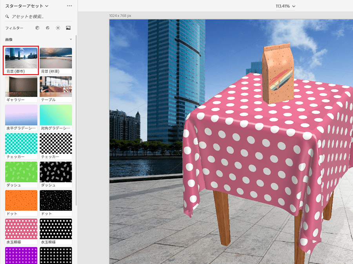The image size is (353, 264).
Task: Filter assets by 3D models icon
Action: pos(37,28)
